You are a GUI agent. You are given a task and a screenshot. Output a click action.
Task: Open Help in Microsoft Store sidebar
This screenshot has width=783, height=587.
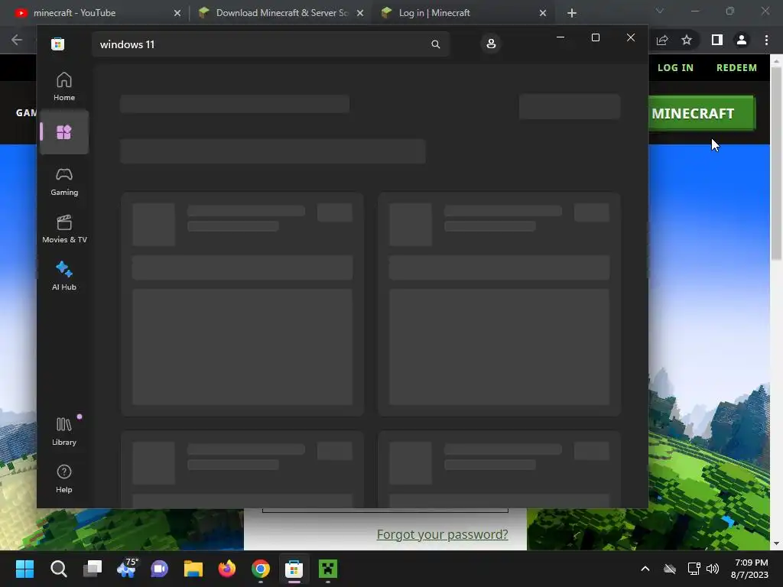pyautogui.click(x=64, y=478)
